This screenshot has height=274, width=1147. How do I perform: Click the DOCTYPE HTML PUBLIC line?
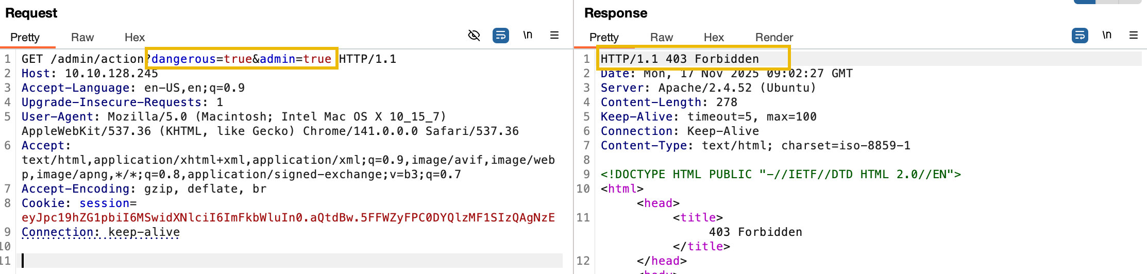pyautogui.click(x=781, y=174)
